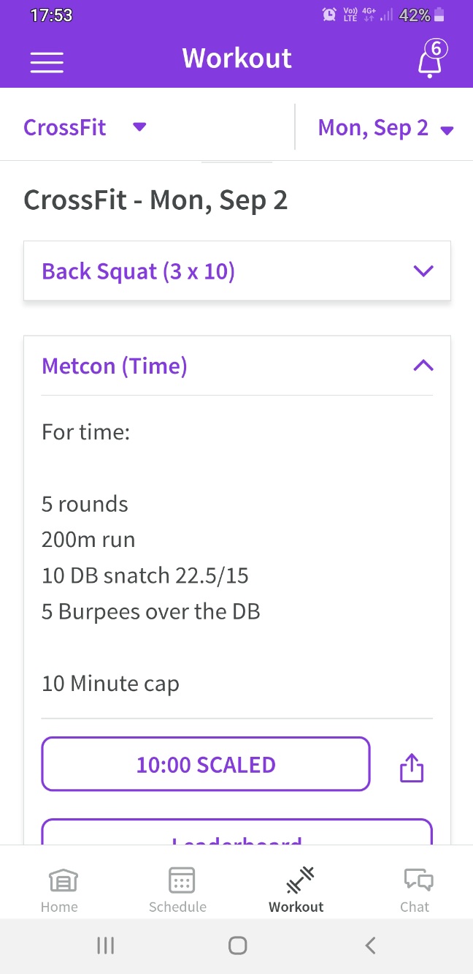
Task: Tap the 10:00 SCALED result button
Action: pos(206,765)
